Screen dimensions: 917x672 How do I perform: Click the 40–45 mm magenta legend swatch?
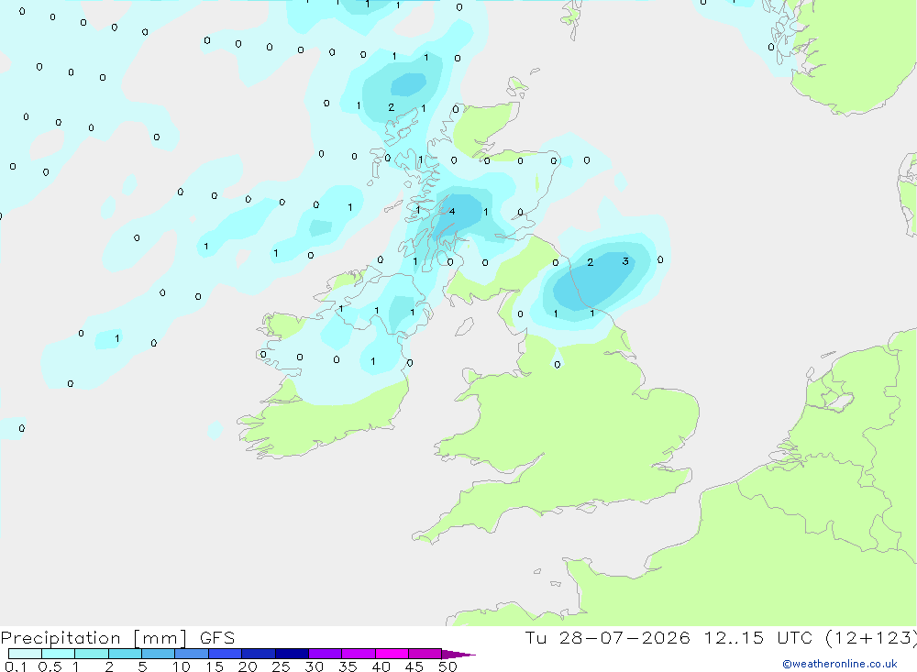pos(392,654)
